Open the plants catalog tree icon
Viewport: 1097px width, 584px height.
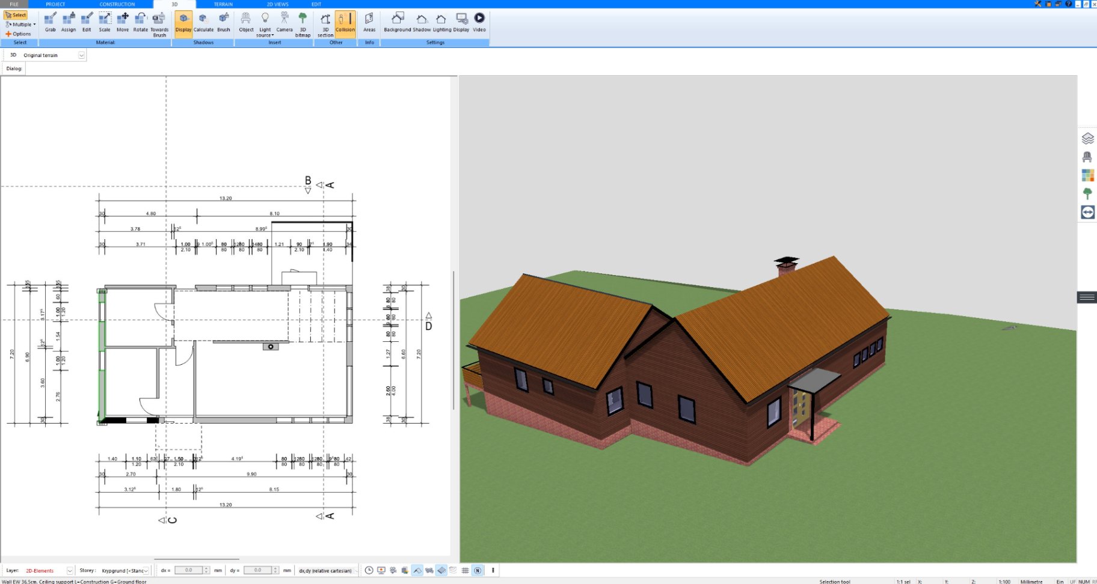(1087, 193)
